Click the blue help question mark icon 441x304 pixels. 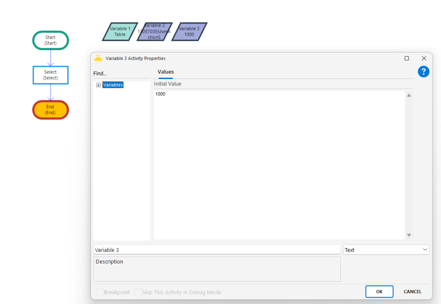pos(423,72)
